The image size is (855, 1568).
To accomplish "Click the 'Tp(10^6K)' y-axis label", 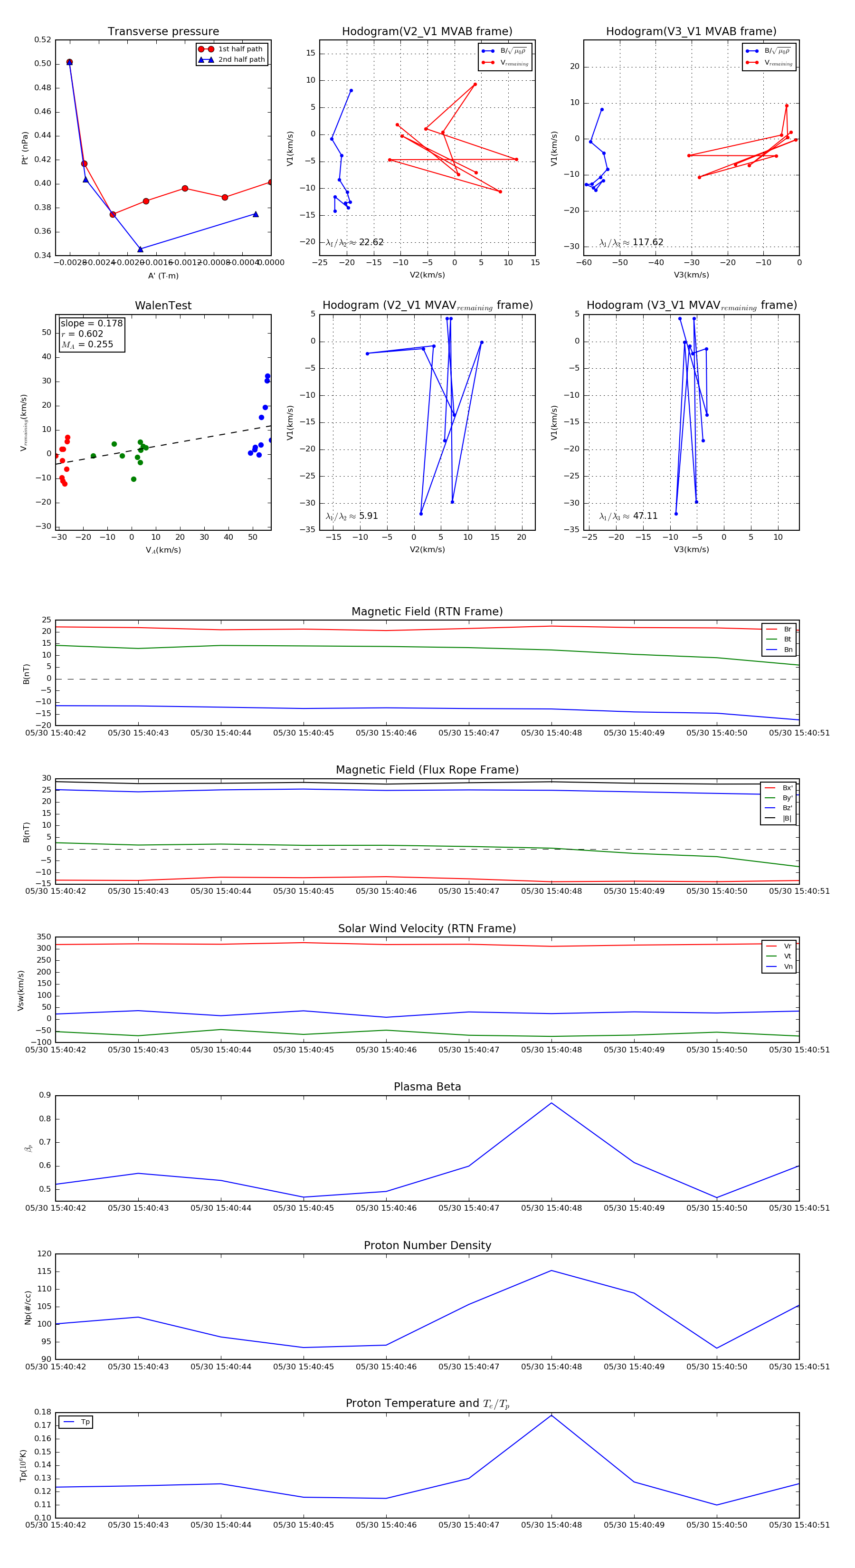I will point(23,1466).
